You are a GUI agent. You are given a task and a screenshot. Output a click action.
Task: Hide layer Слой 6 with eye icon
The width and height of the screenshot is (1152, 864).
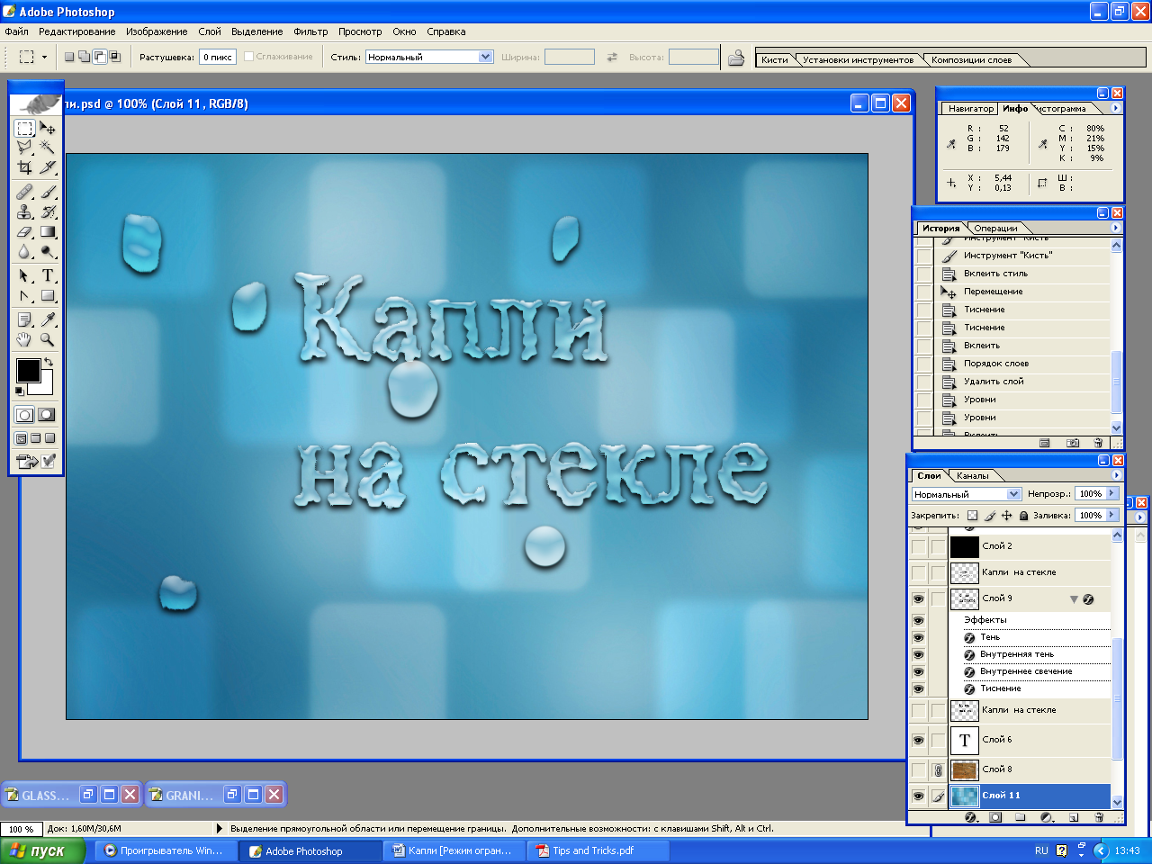pos(918,740)
